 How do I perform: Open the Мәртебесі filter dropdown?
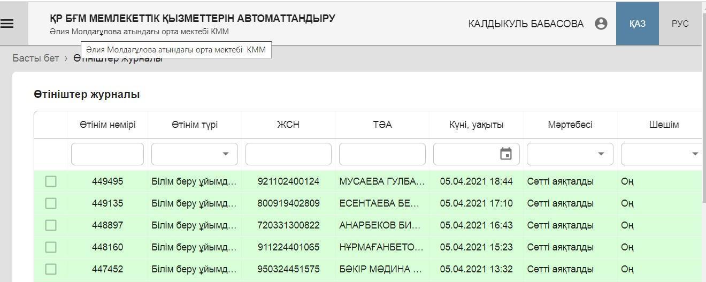point(601,154)
